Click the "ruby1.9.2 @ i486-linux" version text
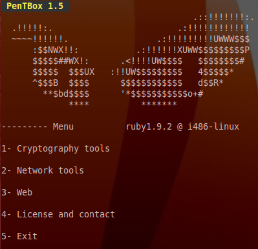Image resolution: width=258 pixels, height=249 pixels. (182, 126)
